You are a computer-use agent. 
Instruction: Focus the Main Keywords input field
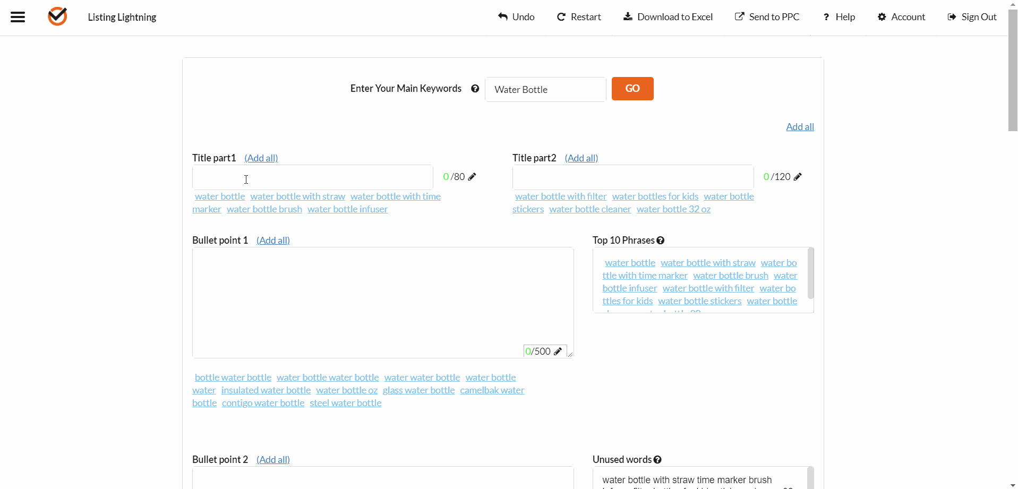[545, 89]
